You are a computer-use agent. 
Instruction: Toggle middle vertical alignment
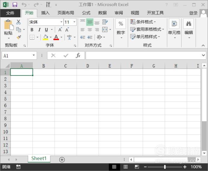click(90, 22)
